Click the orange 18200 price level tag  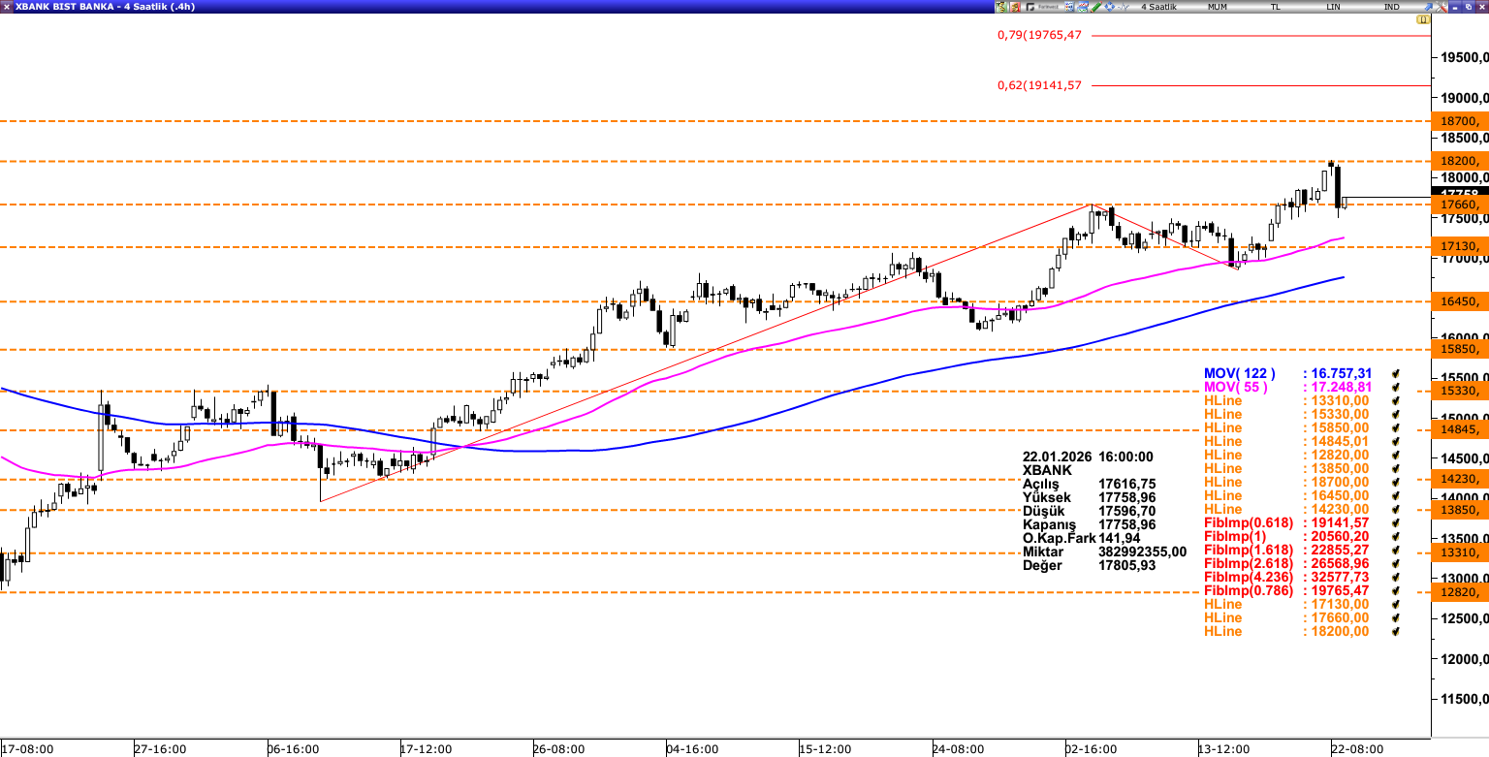click(1459, 161)
